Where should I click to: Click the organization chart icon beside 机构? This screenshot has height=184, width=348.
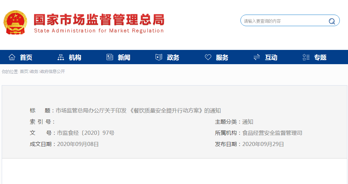click(x=61, y=57)
